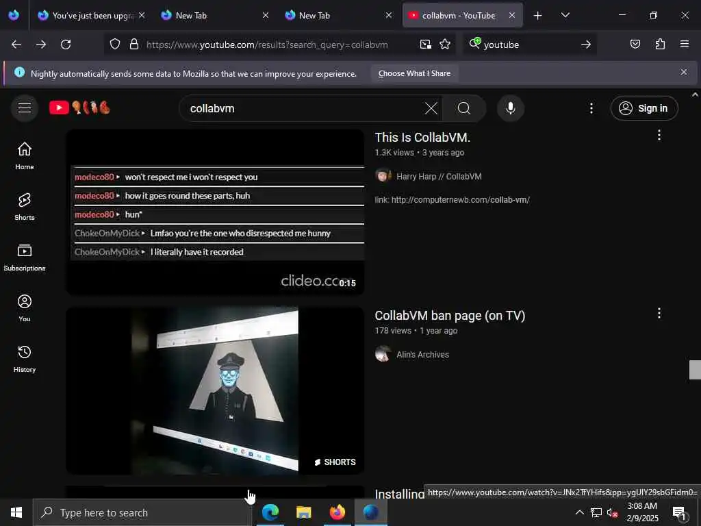Click the YouTube search magnifier button
The image size is (701, 526).
click(463, 108)
